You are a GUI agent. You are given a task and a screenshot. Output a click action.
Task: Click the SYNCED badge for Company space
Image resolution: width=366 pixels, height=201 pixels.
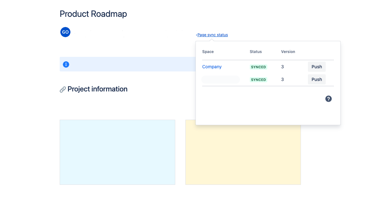[258, 67]
